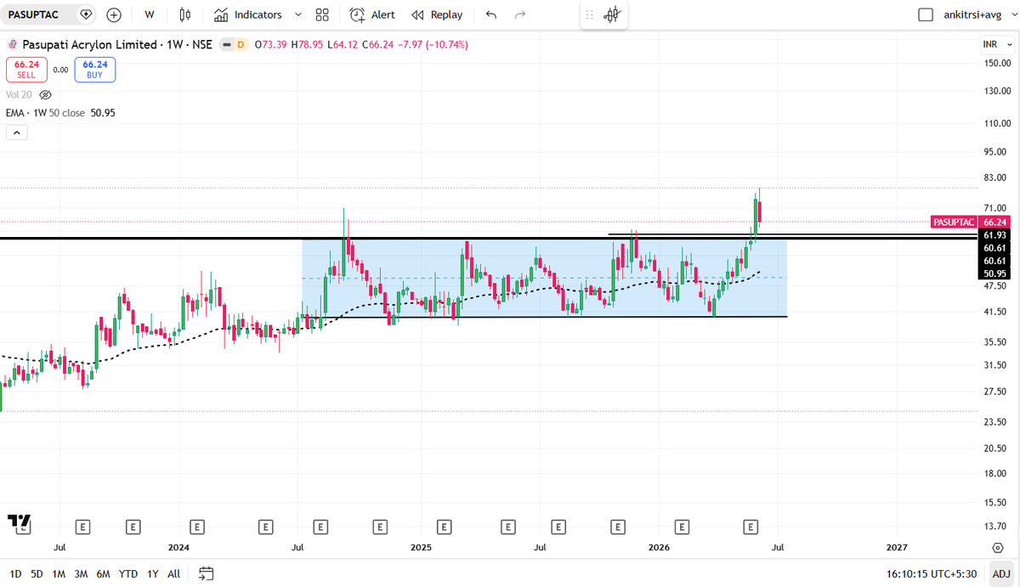This screenshot has height=587, width=1020.
Task: Open W interval dropdown
Action: 150,15
